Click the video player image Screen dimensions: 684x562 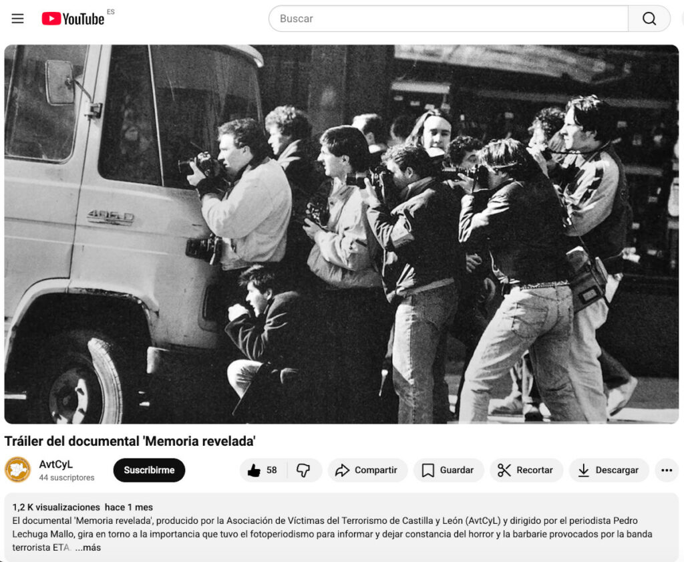point(341,234)
